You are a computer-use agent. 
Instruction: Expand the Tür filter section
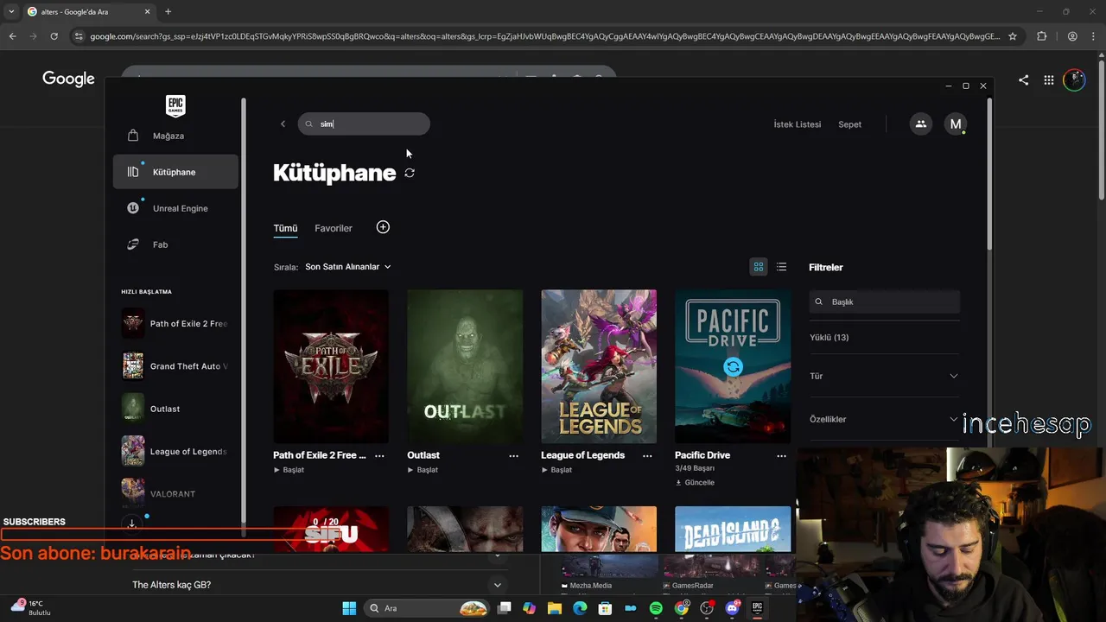(x=885, y=376)
